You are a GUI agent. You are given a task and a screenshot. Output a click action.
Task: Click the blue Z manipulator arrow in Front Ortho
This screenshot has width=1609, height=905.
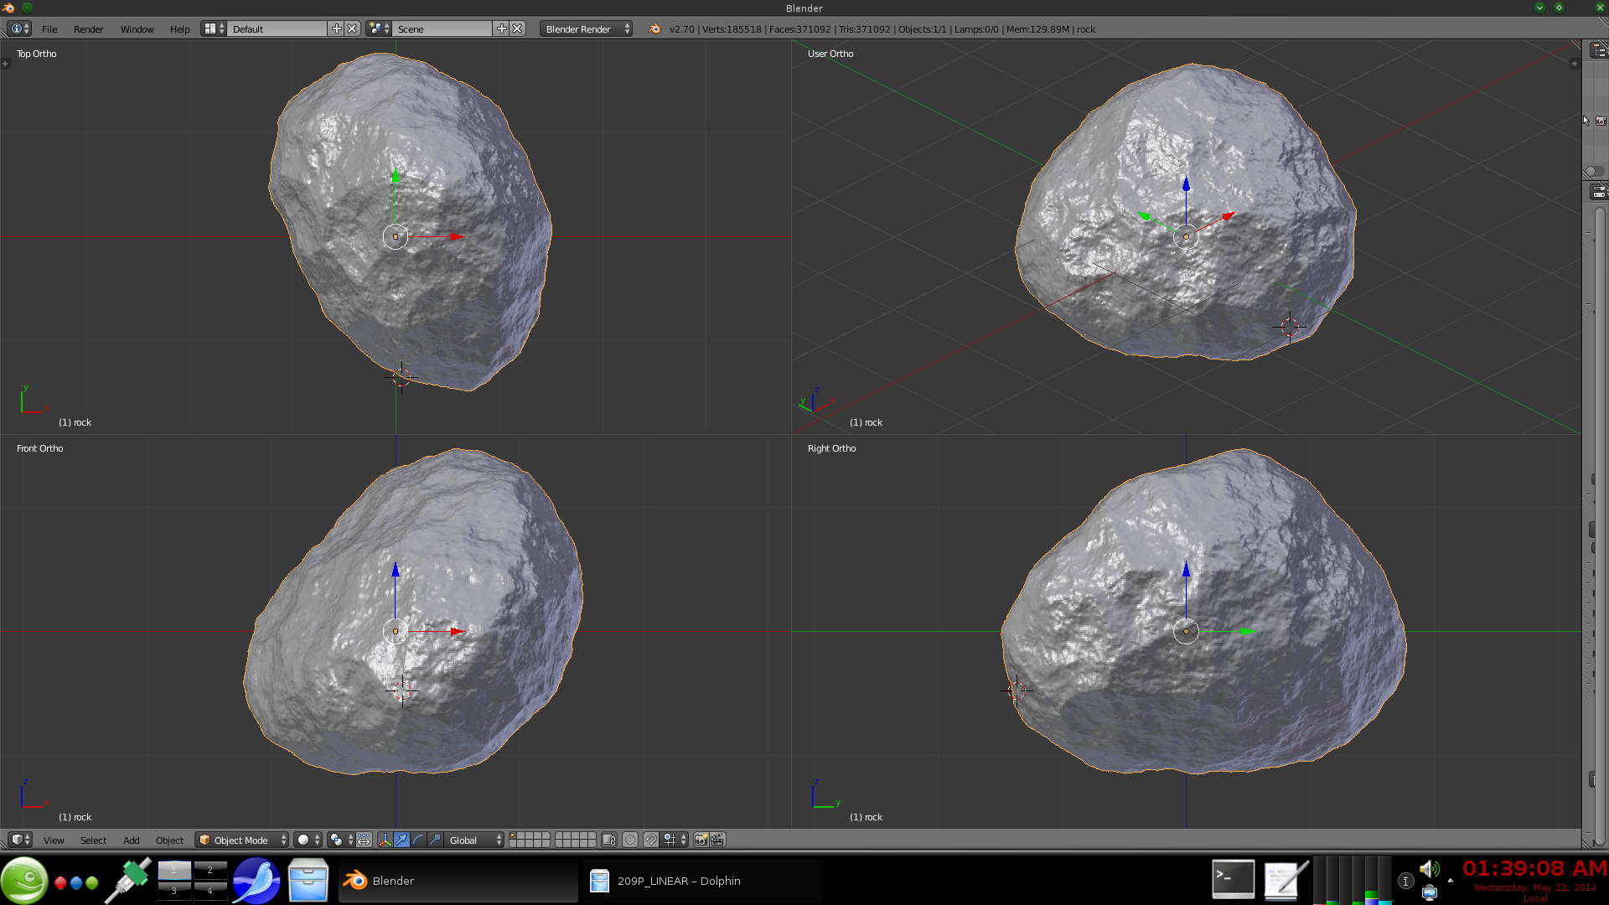click(396, 570)
